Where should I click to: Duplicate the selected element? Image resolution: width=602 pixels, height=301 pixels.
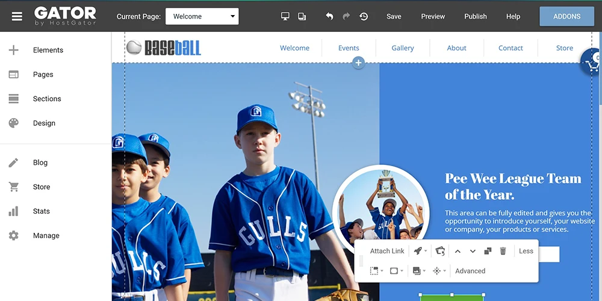pos(488,251)
